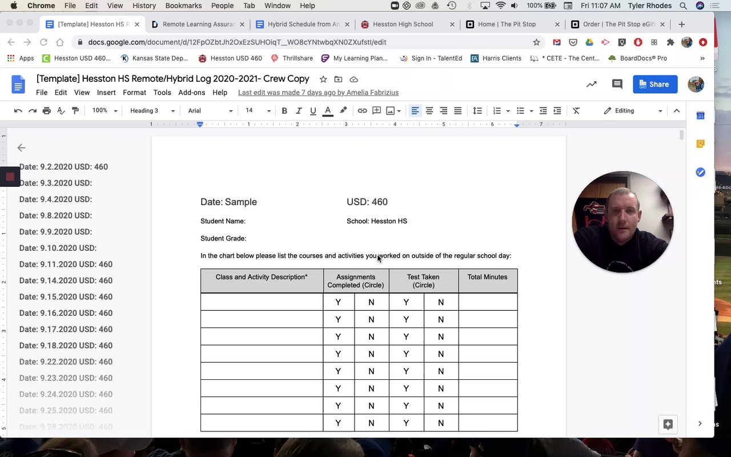
Task: Open the last edit history link
Action: (318, 93)
